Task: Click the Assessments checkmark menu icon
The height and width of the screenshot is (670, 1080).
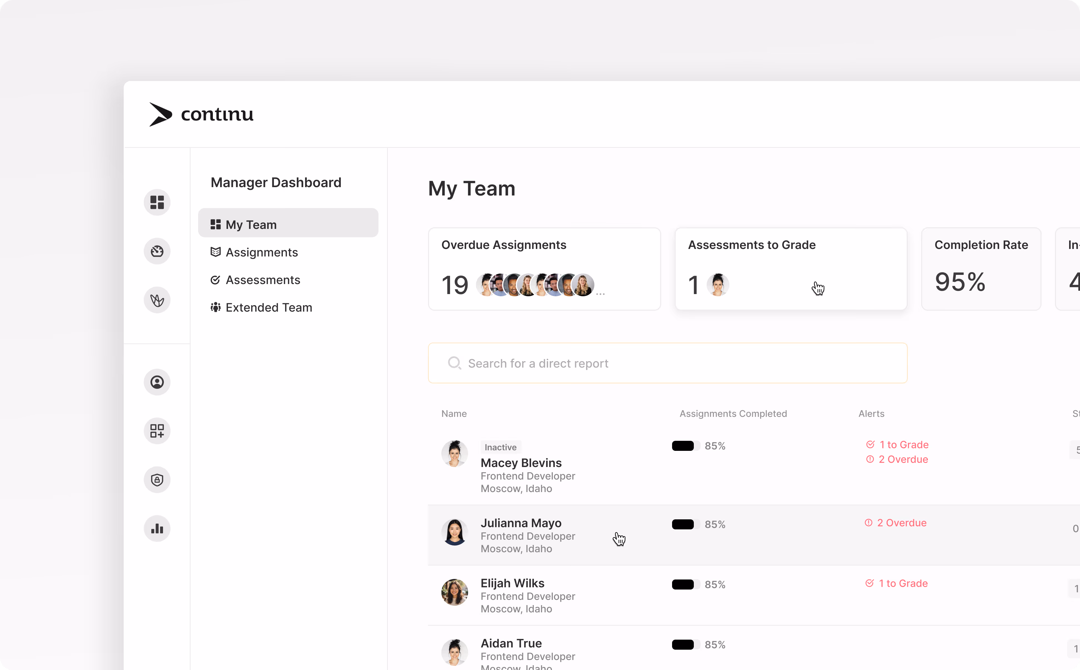Action: click(215, 280)
